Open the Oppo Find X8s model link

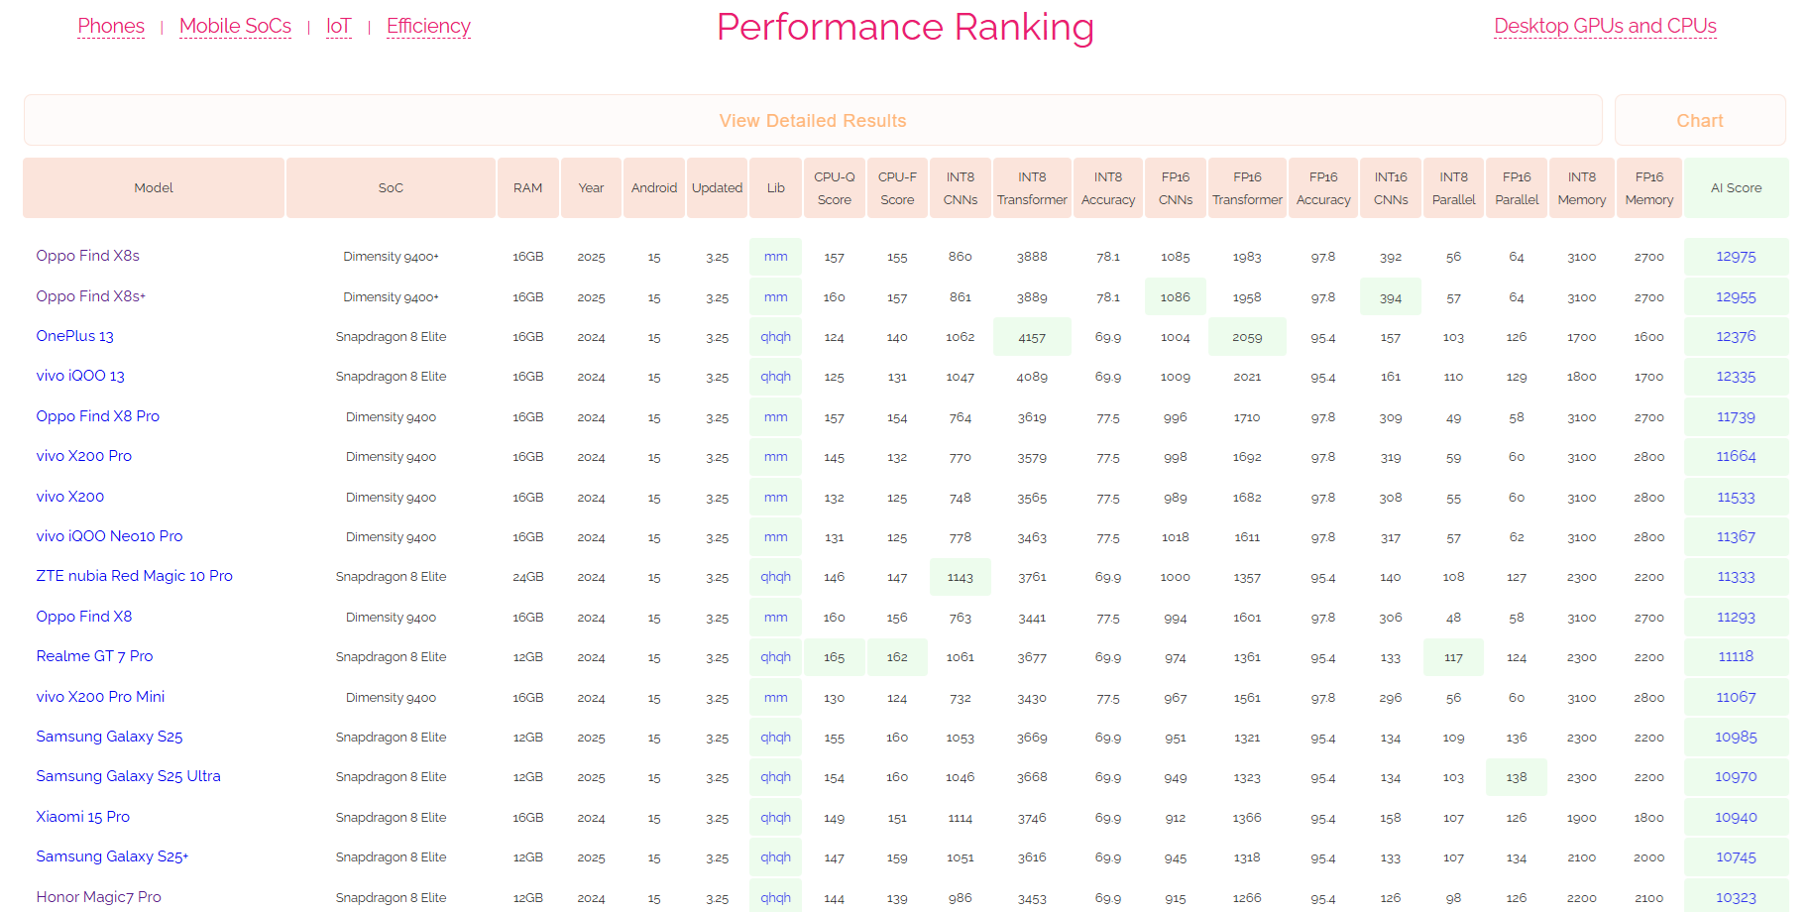tap(88, 256)
